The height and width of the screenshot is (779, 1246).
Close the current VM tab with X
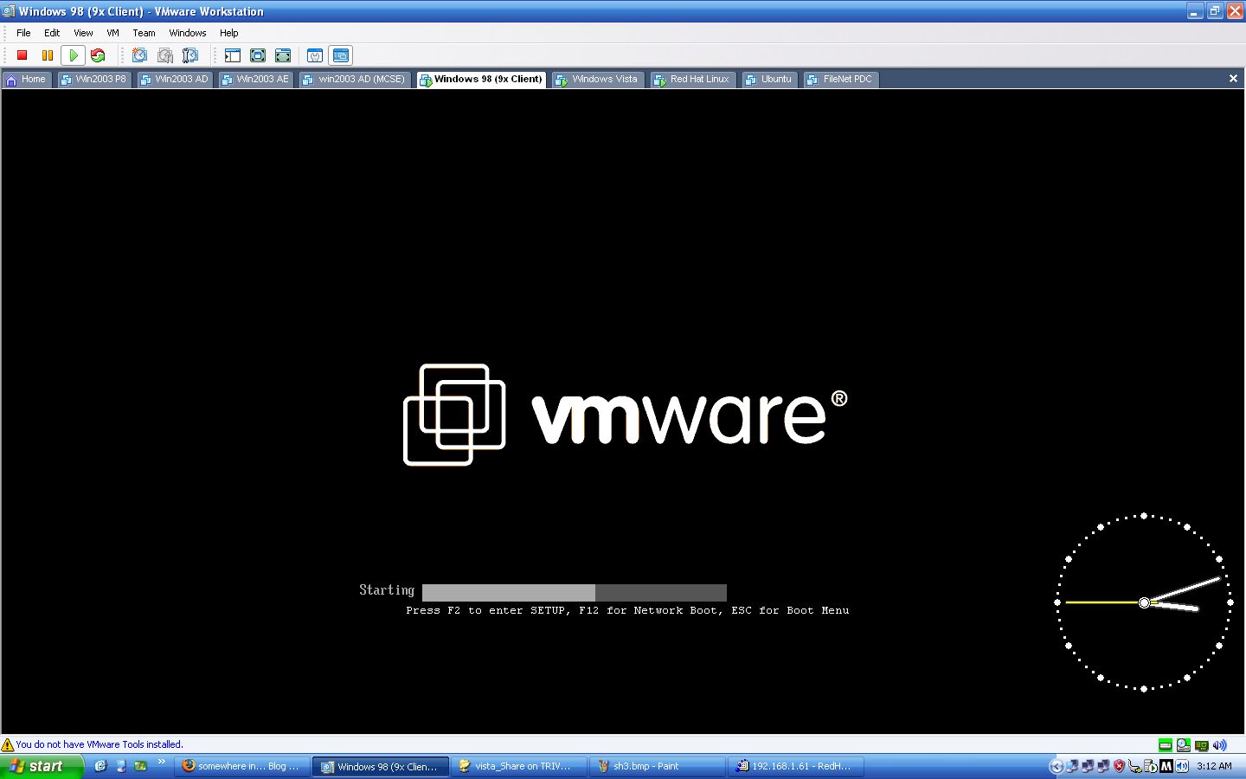click(1233, 79)
